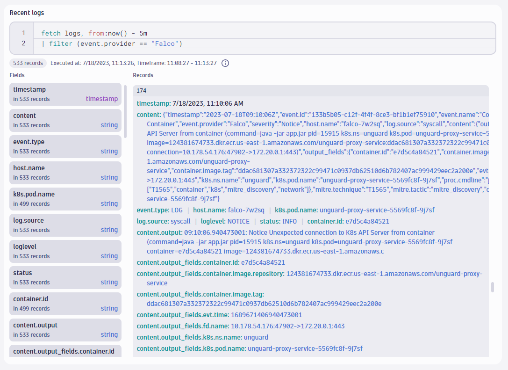Select the host.name field card
Image resolution: width=508 pixels, height=370 pixels.
point(65,173)
